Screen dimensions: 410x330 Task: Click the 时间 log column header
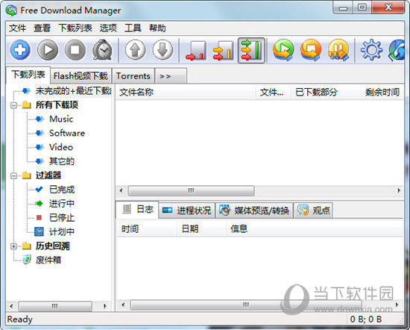click(x=146, y=229)
